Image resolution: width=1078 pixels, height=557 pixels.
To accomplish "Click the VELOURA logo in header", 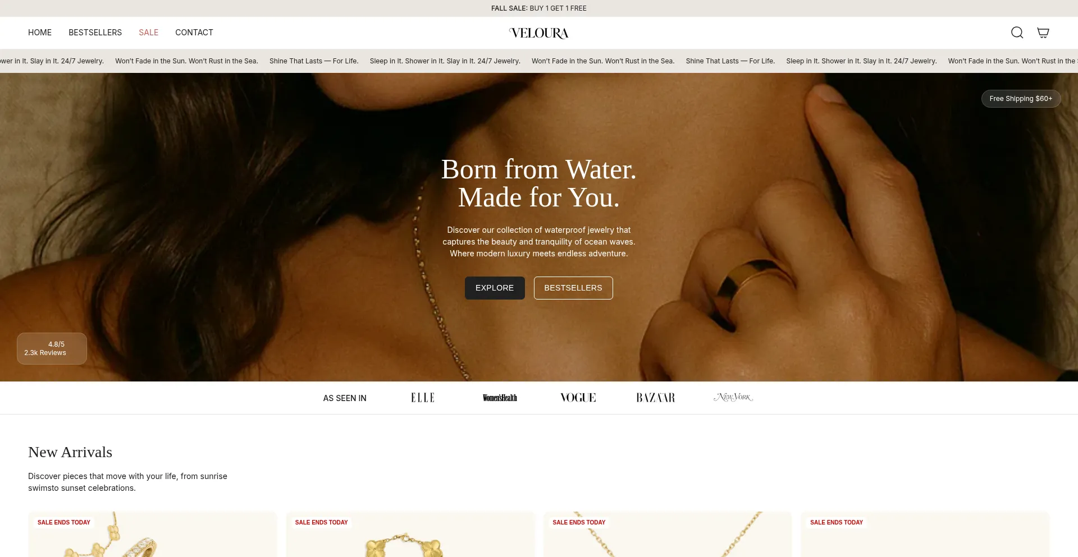I will (x=539, y=33).
